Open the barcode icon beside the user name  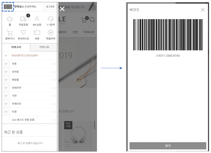pyautogui.click(x=8, y=7)
